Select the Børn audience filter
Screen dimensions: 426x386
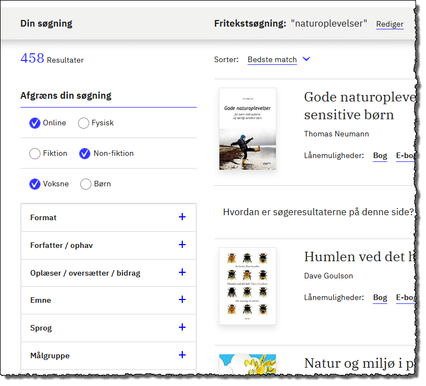(86, 184)
